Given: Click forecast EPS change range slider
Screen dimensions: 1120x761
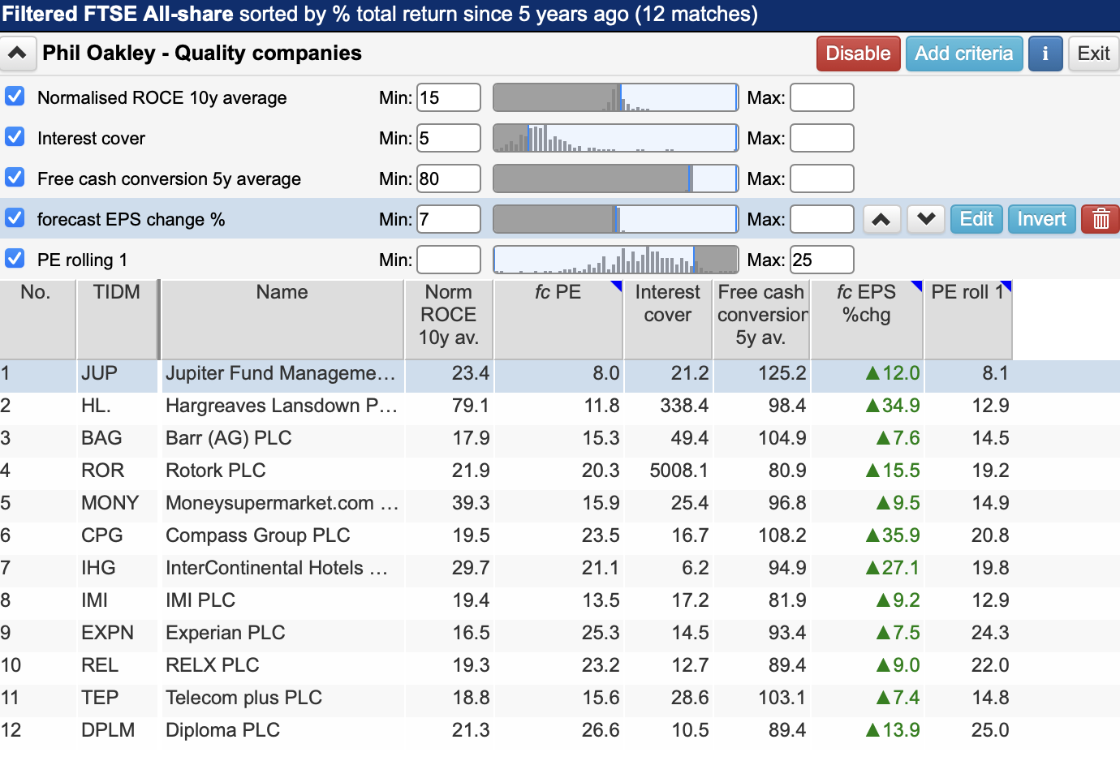Looking at the screenshot, I should [x=616, y=219].
